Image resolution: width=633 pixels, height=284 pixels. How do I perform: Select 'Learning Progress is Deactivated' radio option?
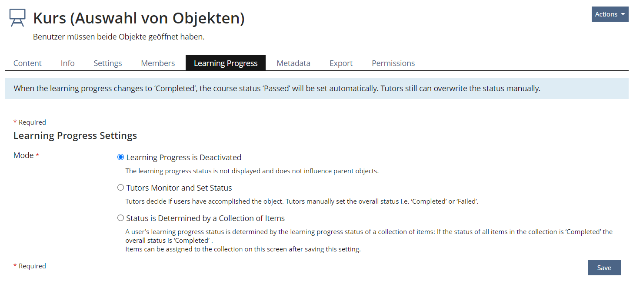click(121, 157)
